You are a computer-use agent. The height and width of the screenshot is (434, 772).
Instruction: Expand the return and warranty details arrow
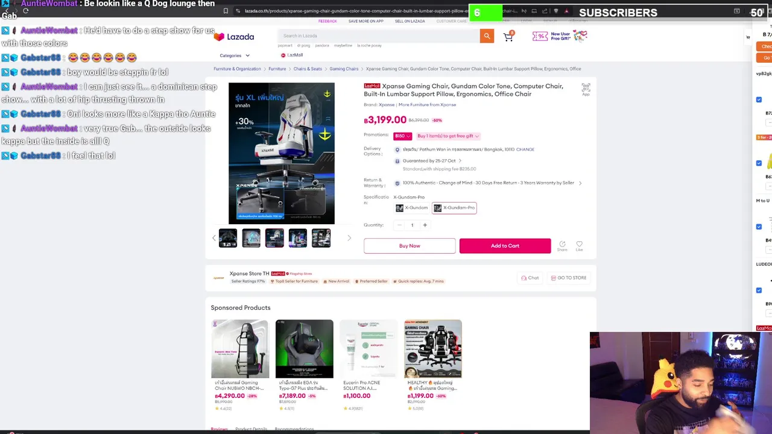[x=580, y=183]
